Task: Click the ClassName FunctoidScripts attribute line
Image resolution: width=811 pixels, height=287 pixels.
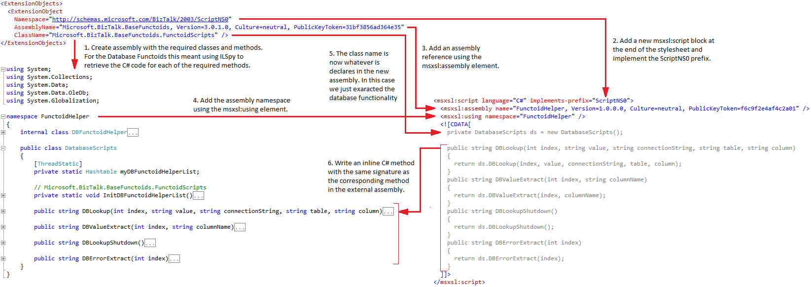Action: 121,35
